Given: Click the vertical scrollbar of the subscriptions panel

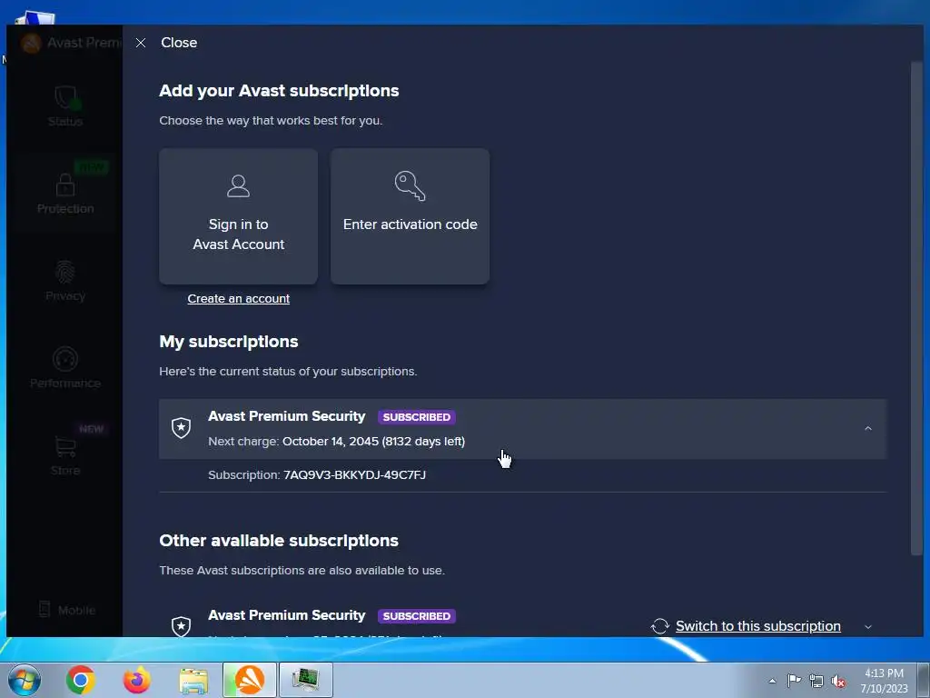Looking at the screenshot, I should tap(916, 309).
